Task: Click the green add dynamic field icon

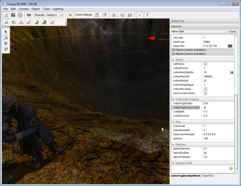Action: click(x=230, y=168)
